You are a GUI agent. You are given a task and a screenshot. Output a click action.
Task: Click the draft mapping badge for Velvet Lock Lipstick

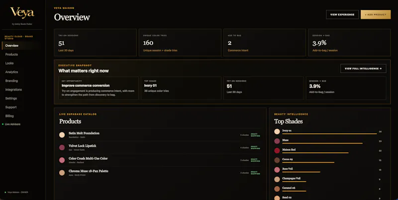[x=255, y=147]
